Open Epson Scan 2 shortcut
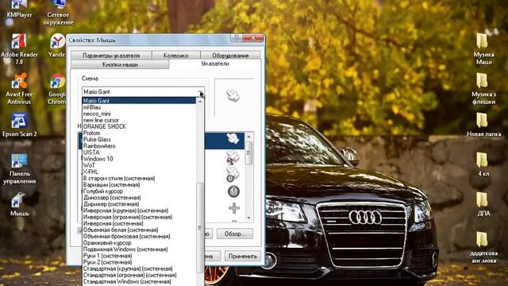Screen dimensions: 508x286 coord(19,125)
